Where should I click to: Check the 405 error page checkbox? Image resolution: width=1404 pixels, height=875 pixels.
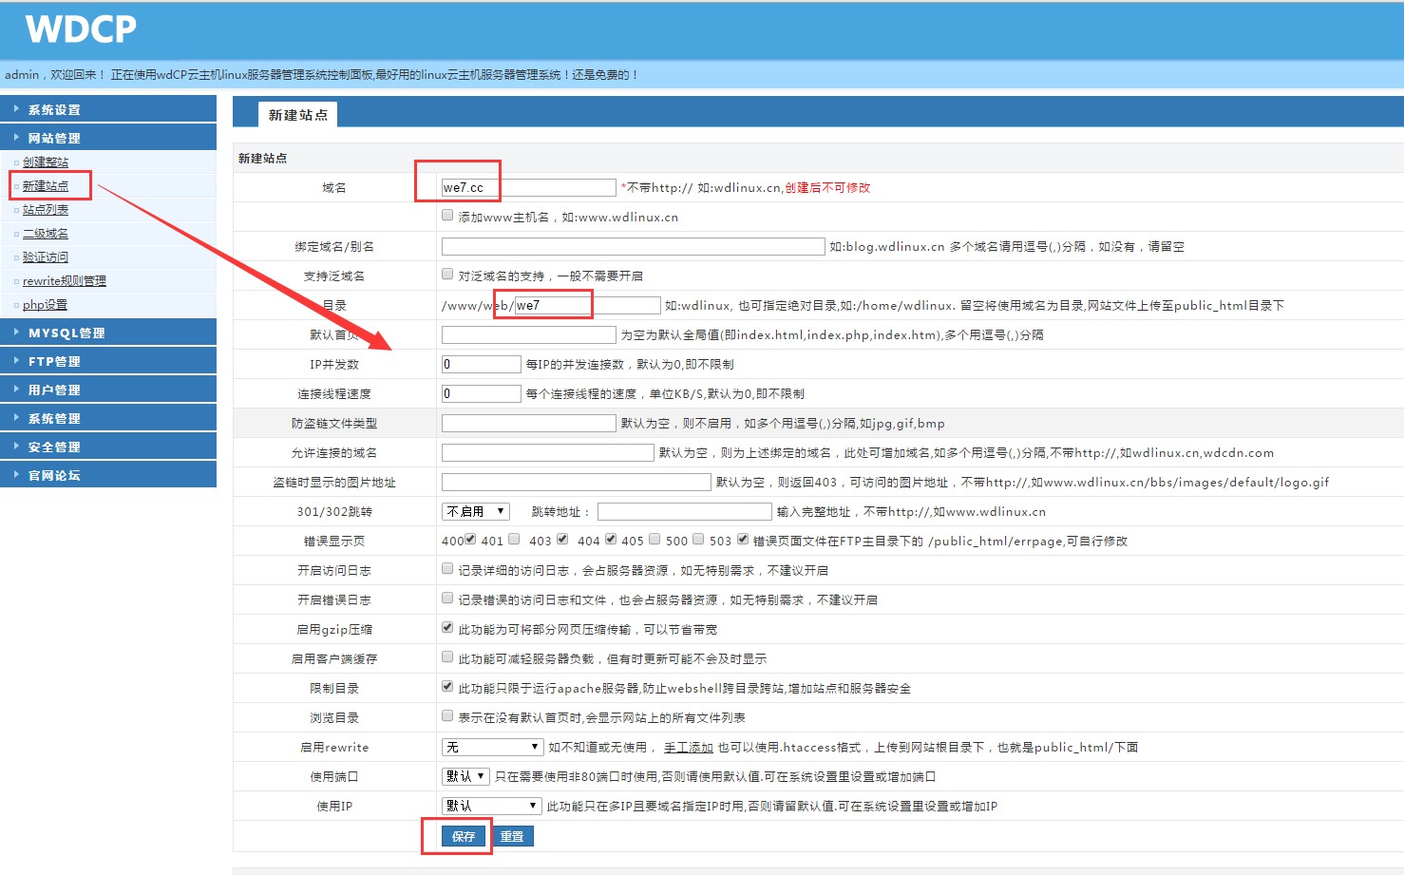[x=655, y=540]
